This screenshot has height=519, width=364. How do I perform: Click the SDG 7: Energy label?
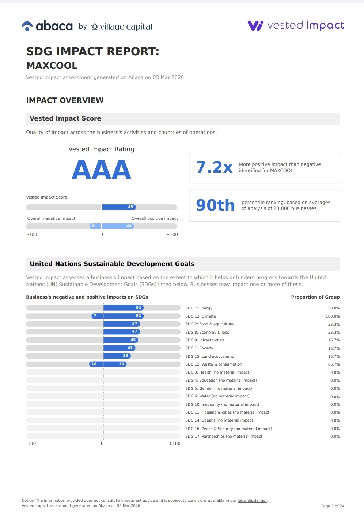199,308
